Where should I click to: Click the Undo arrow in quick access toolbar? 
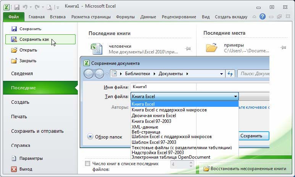tap(25, 7)
